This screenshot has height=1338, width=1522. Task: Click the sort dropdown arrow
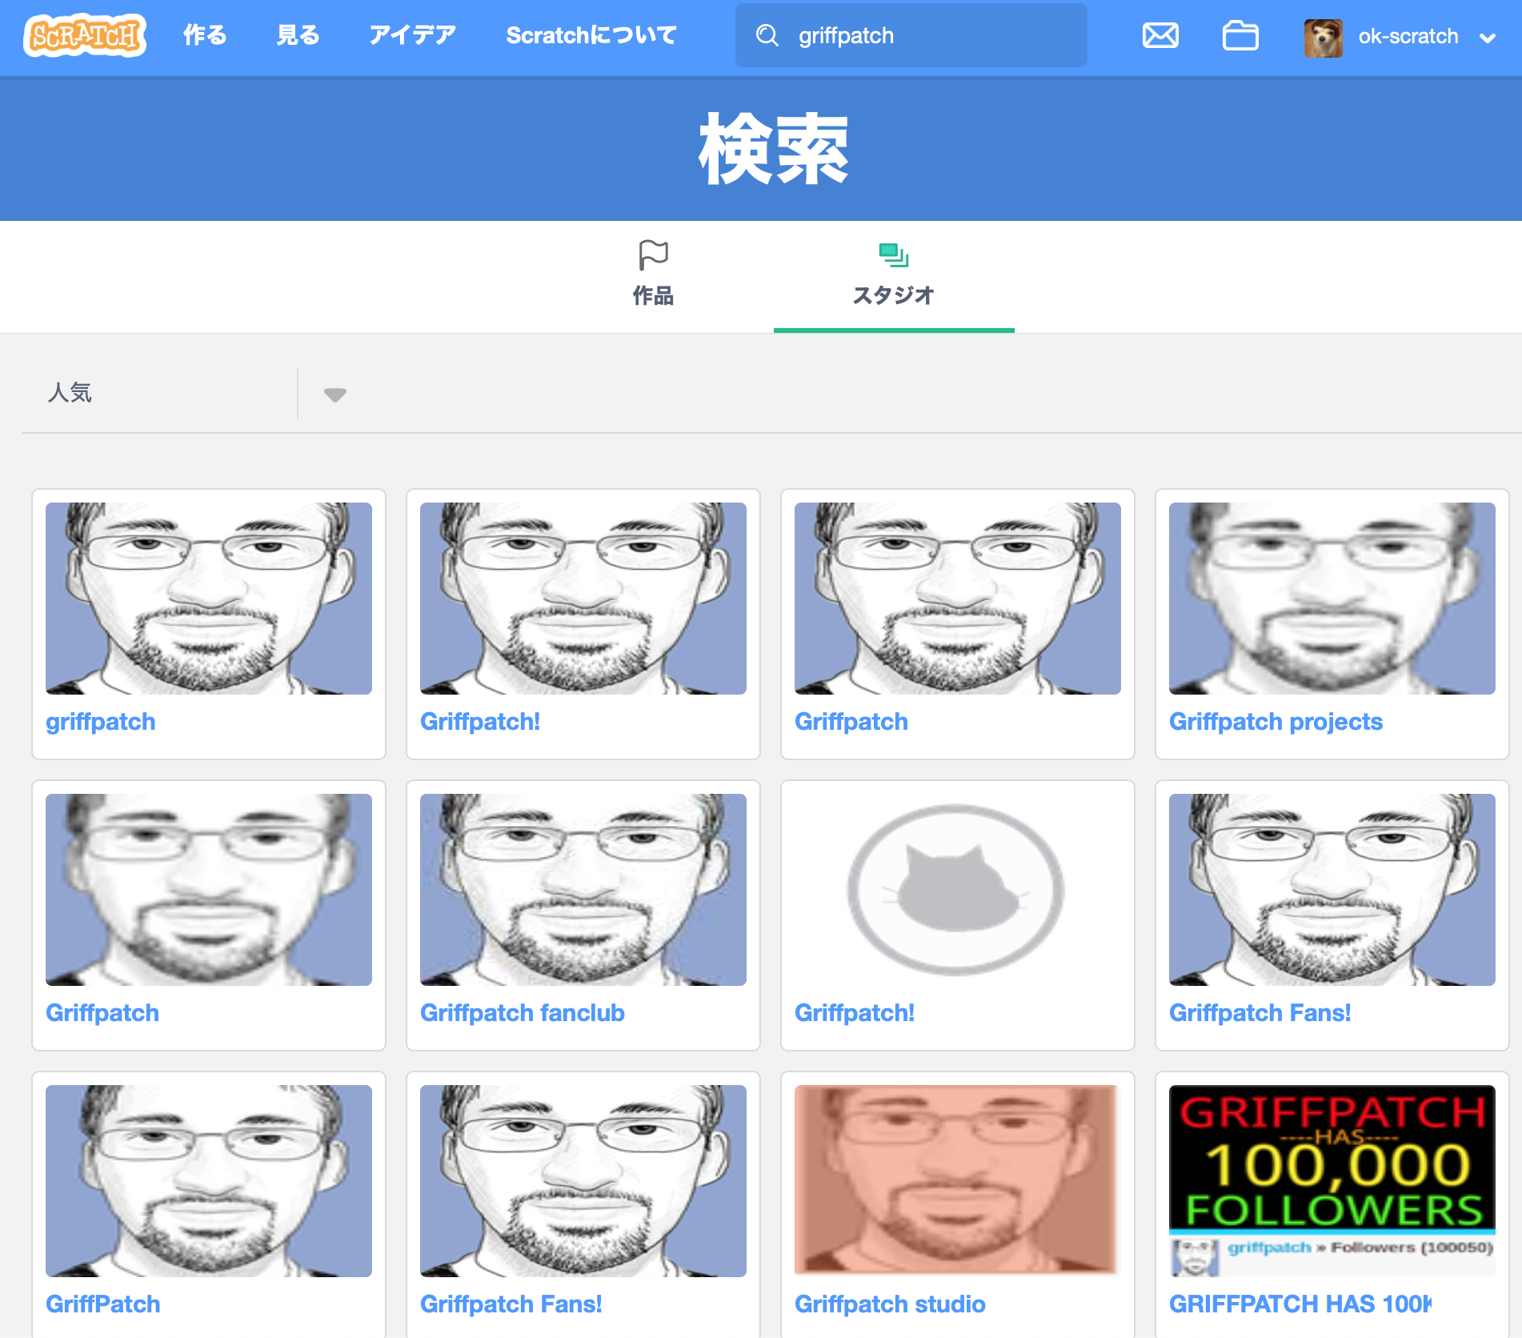pyautogui.click(x=334, y=395)
